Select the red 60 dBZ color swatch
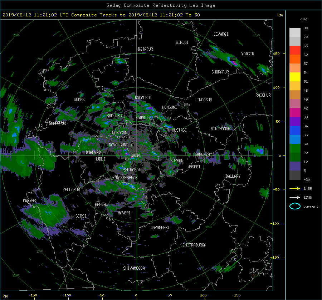The width and height of the screenshot is (322, 300). tap(295, 50)
